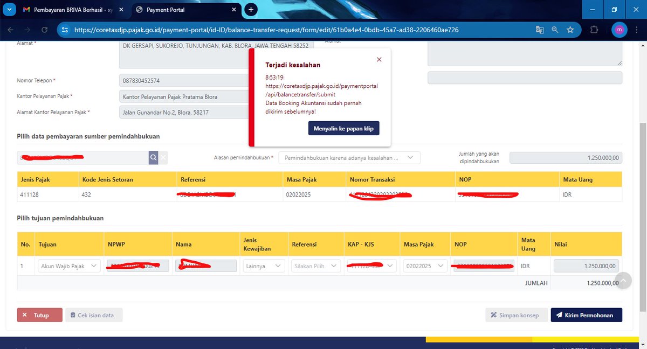Click the scroll-to-top round arrow button

click(x=624, y=280)
